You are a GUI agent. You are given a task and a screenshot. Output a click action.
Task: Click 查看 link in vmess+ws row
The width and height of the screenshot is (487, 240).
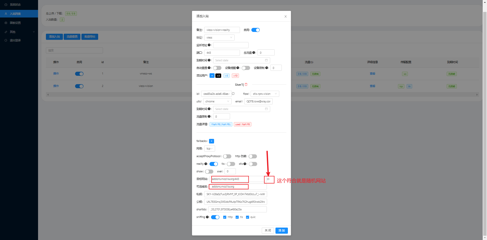point(372,74)
